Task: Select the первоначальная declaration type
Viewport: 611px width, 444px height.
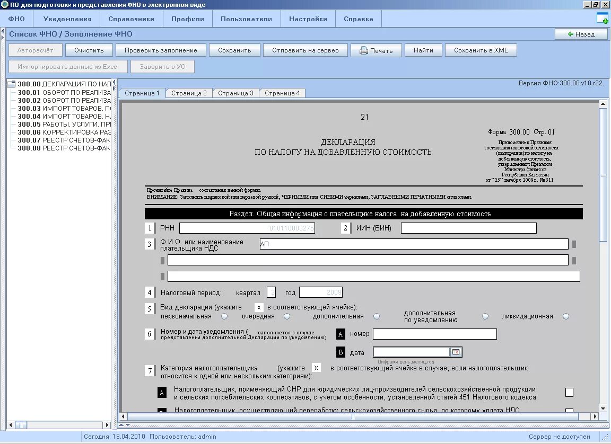Action: click(x=224, y=316)
